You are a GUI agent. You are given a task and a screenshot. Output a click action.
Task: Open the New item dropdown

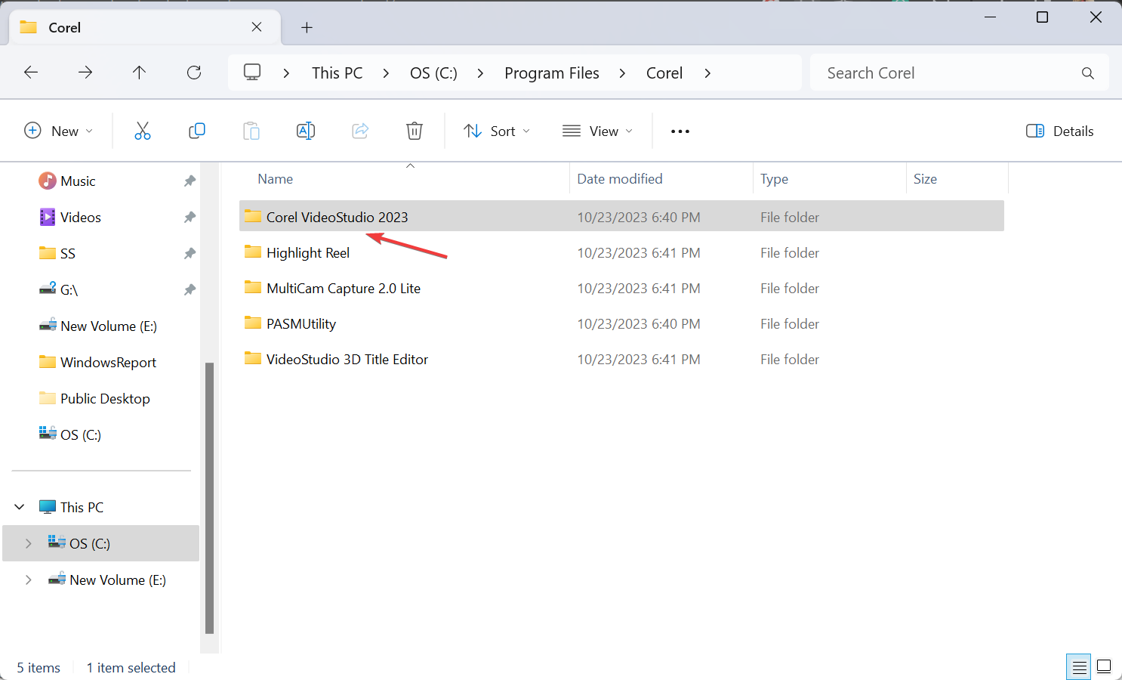coord(59,131)
